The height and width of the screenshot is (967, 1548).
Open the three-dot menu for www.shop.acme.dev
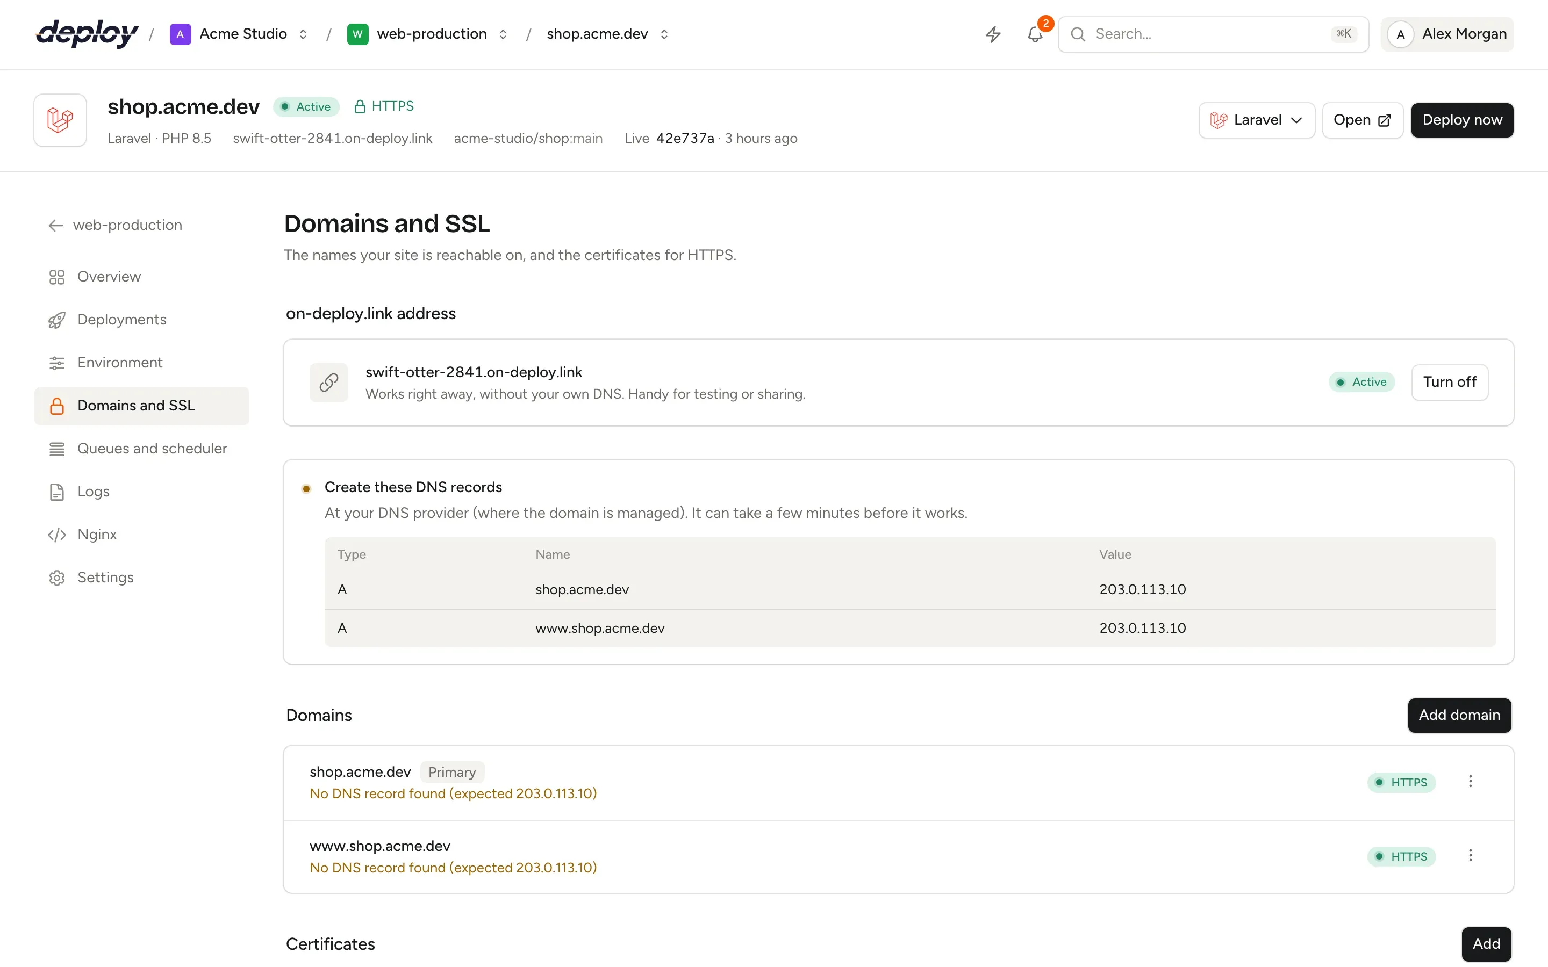point(1470,856)
